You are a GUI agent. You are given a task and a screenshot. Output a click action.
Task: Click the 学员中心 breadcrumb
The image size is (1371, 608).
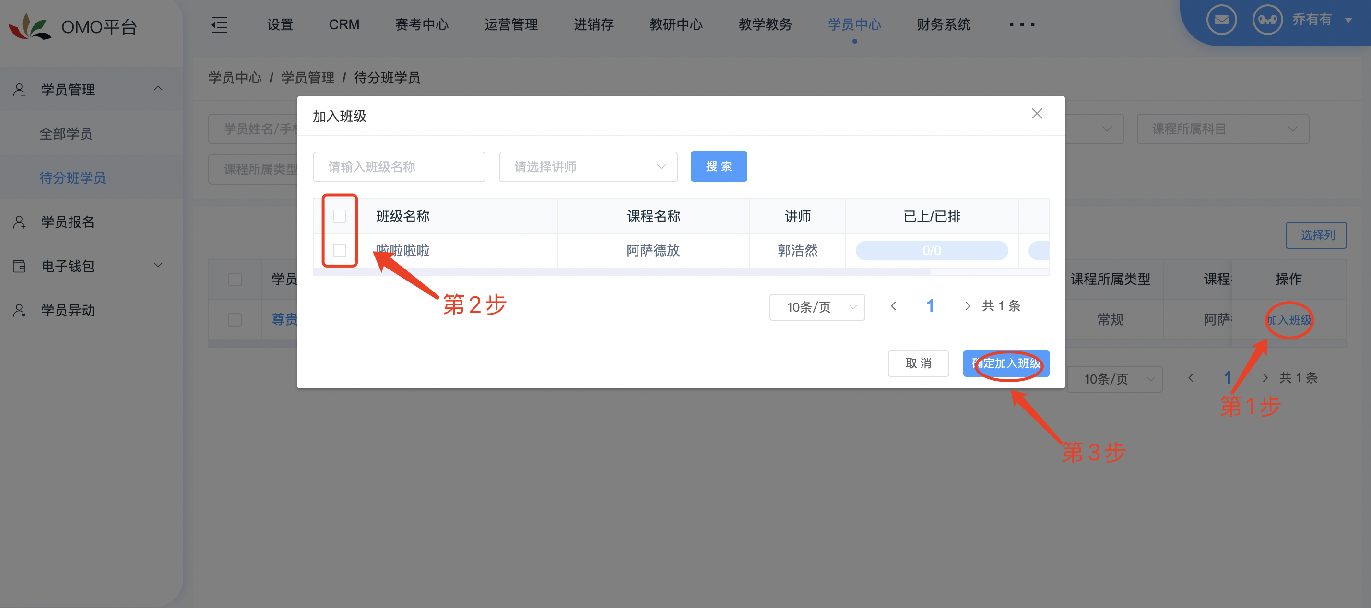(x=235, y=78)
